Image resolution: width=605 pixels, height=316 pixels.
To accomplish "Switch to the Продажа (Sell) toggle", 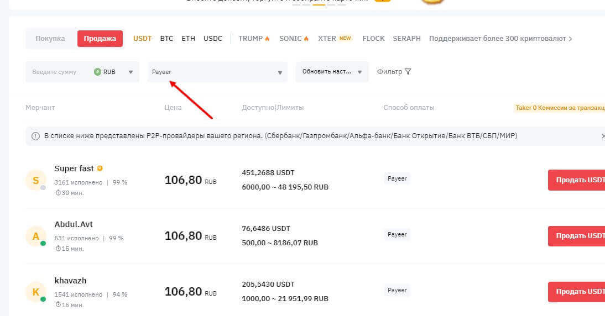I will 100,39.
